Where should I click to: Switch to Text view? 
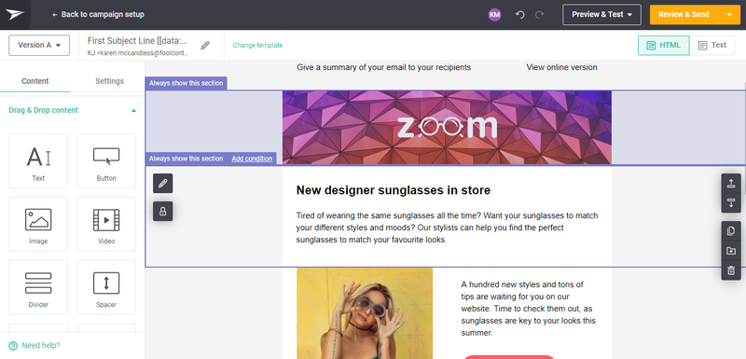712,45
